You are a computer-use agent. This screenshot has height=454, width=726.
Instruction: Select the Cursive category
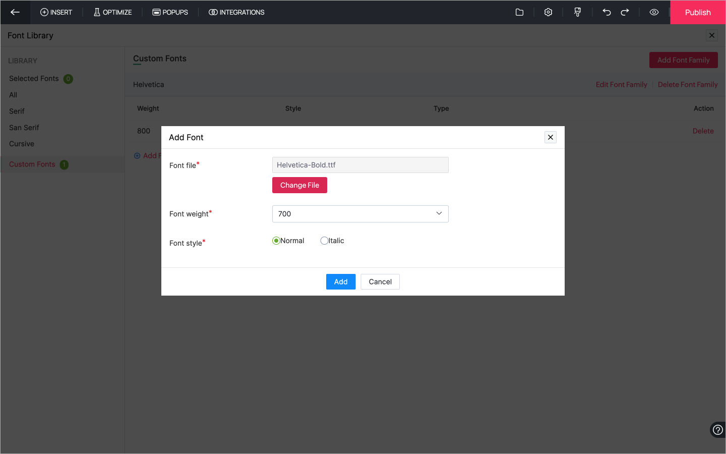point(22,144)
